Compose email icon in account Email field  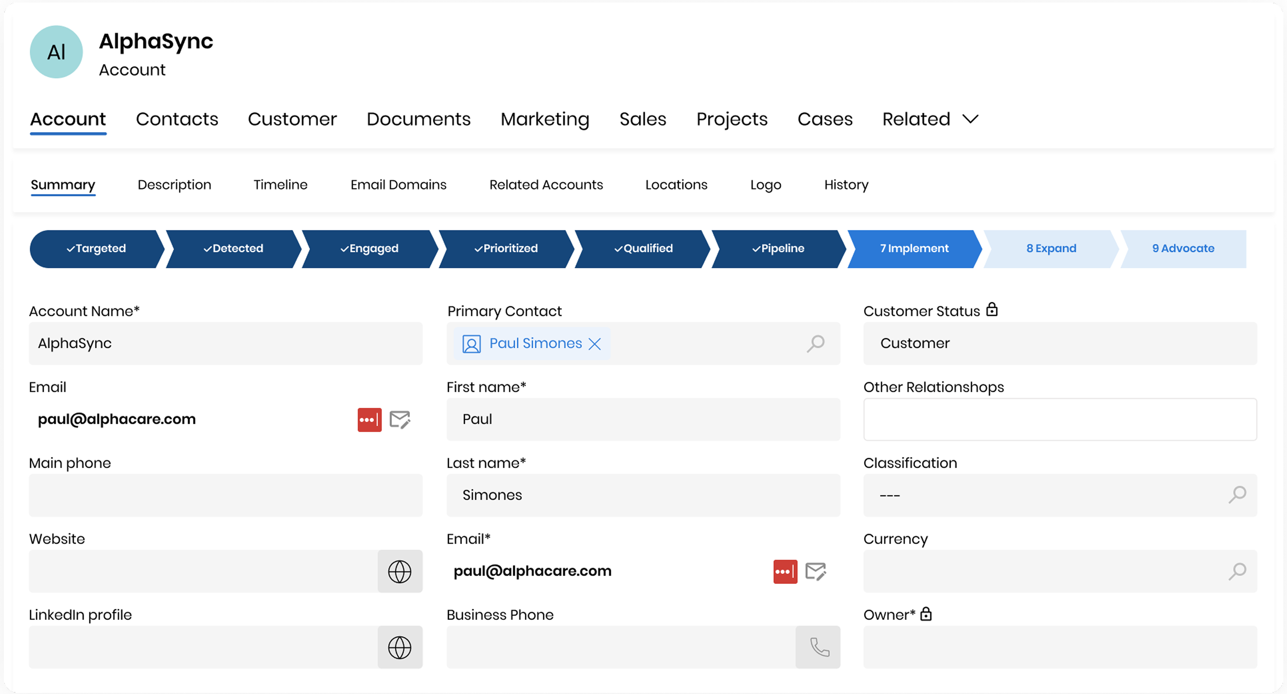click(400, 420)
